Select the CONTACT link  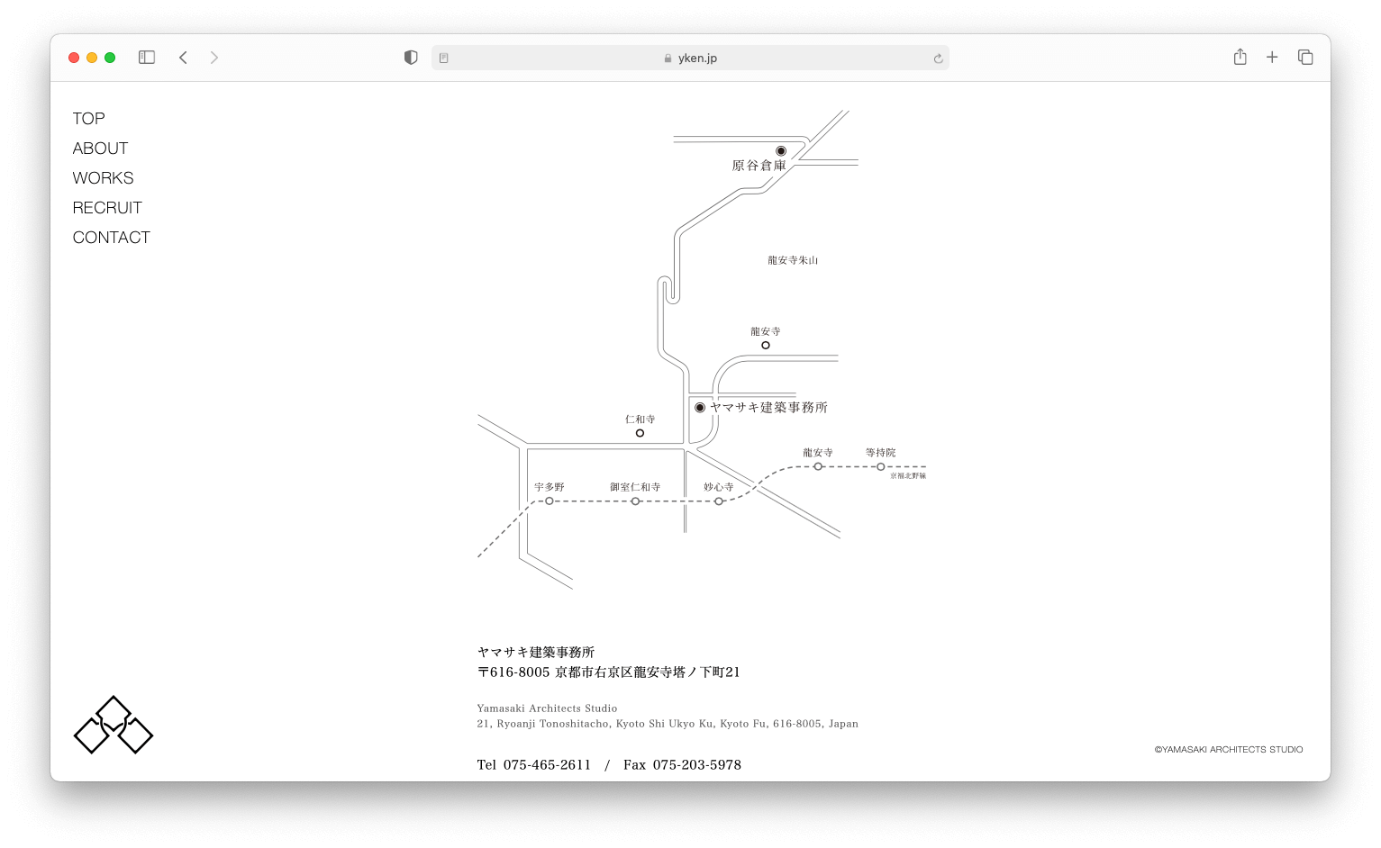[111, 238]
